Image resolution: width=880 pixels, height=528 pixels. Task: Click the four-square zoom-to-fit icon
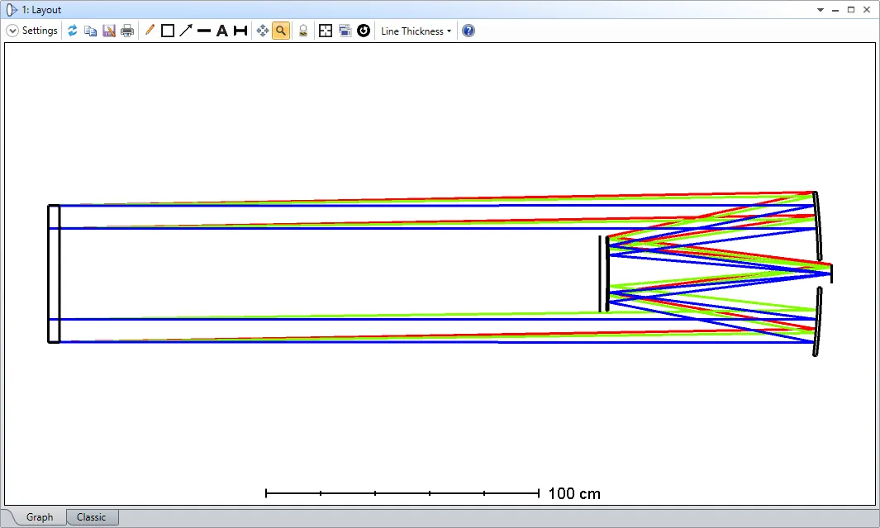pos(326,31)
